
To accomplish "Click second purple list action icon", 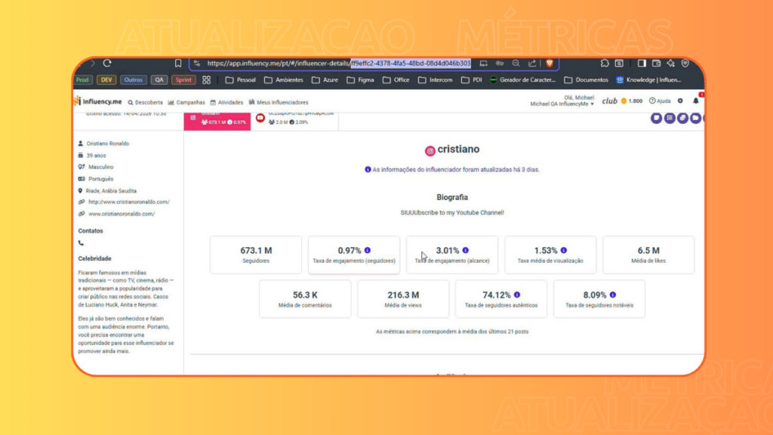I will pyautogui.click(x=670, y=118).
